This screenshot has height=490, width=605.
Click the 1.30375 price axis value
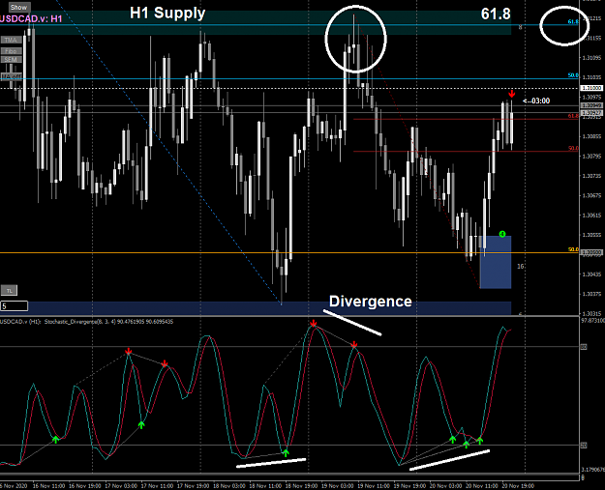tap(591, 294)
